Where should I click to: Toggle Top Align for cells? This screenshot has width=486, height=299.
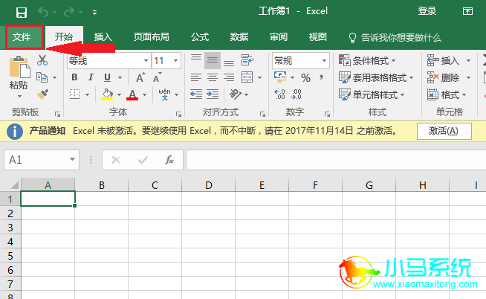click(196, 59)
